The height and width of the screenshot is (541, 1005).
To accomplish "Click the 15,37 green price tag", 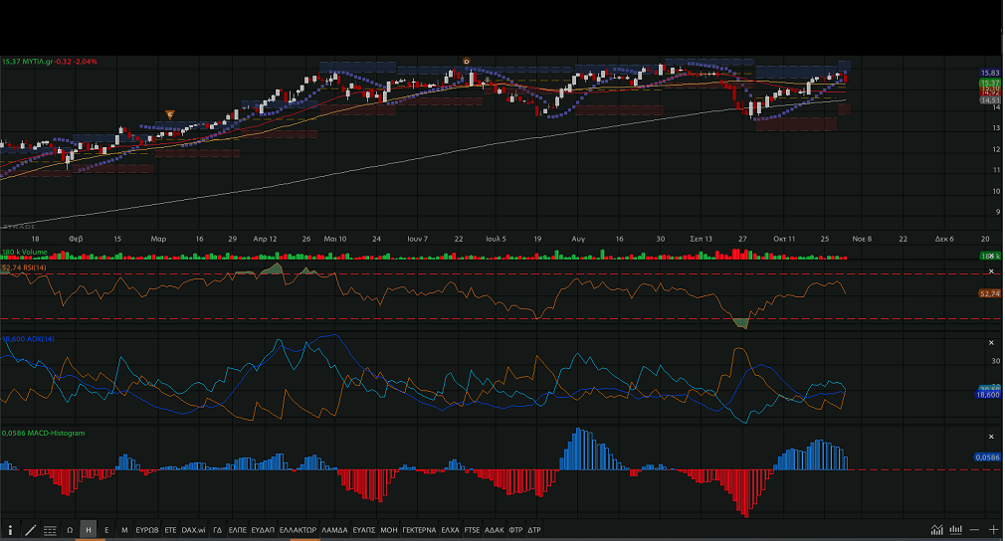I will (990, 84).
